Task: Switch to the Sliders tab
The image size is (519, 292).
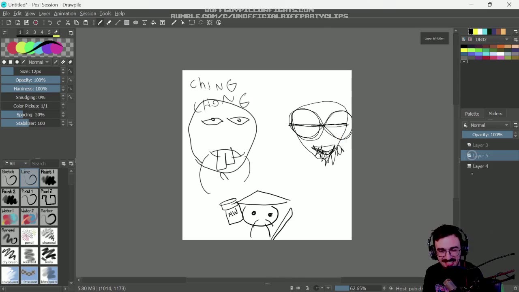Action: coord(495,114)
